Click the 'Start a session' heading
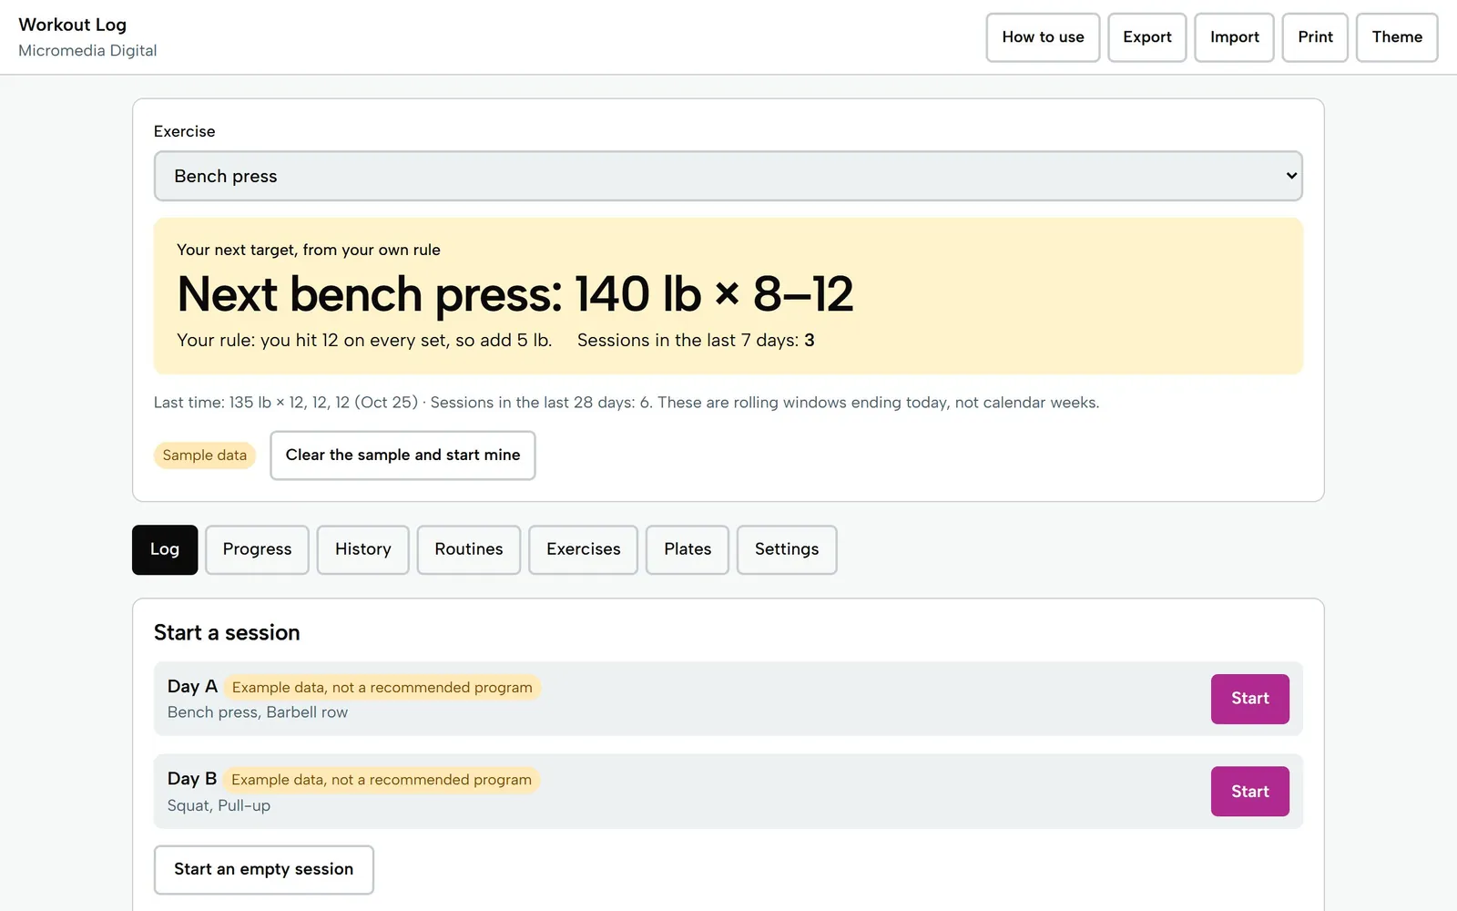The width and height of the screenshot is (1457, 911). [x=227, y=632]
